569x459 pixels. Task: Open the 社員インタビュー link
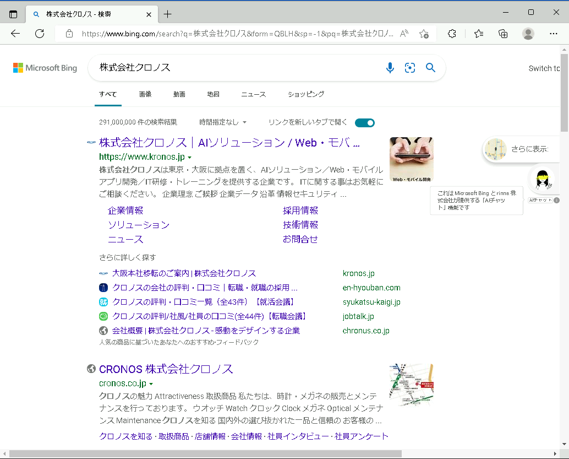298,436
